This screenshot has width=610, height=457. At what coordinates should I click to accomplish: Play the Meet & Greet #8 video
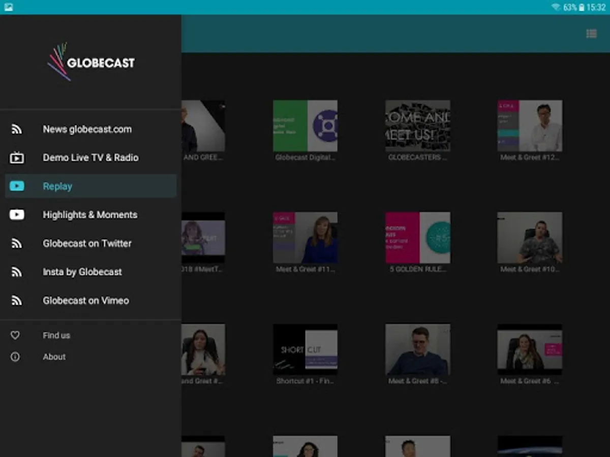417,349
